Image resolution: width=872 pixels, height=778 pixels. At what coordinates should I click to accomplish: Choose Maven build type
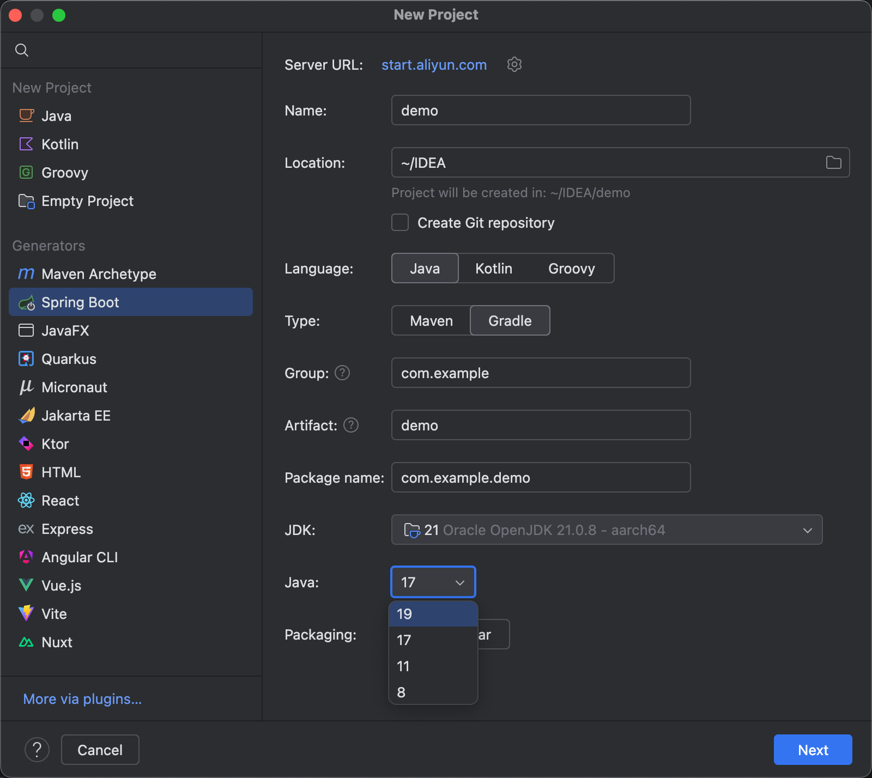[x=431, y=320]
